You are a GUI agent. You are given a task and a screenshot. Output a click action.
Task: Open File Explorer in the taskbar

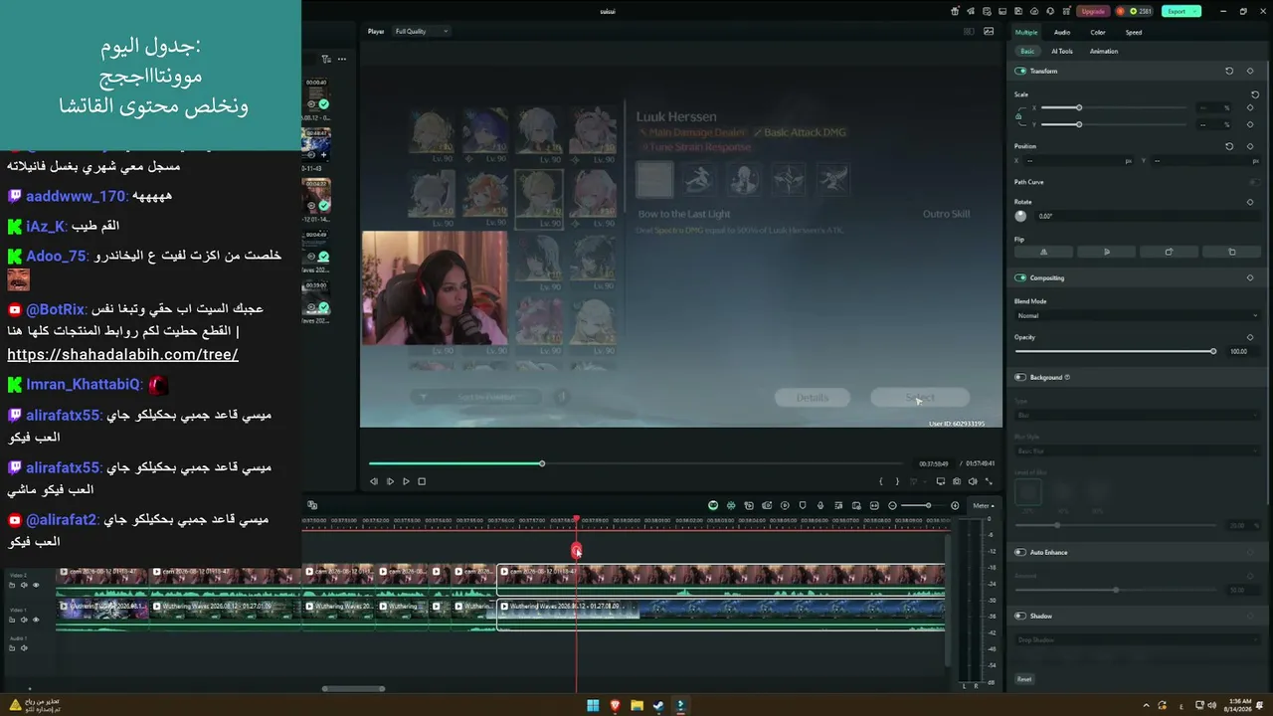pos(636,706)
